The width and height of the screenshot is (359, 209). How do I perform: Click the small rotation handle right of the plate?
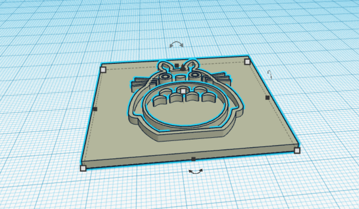point(270,75)
